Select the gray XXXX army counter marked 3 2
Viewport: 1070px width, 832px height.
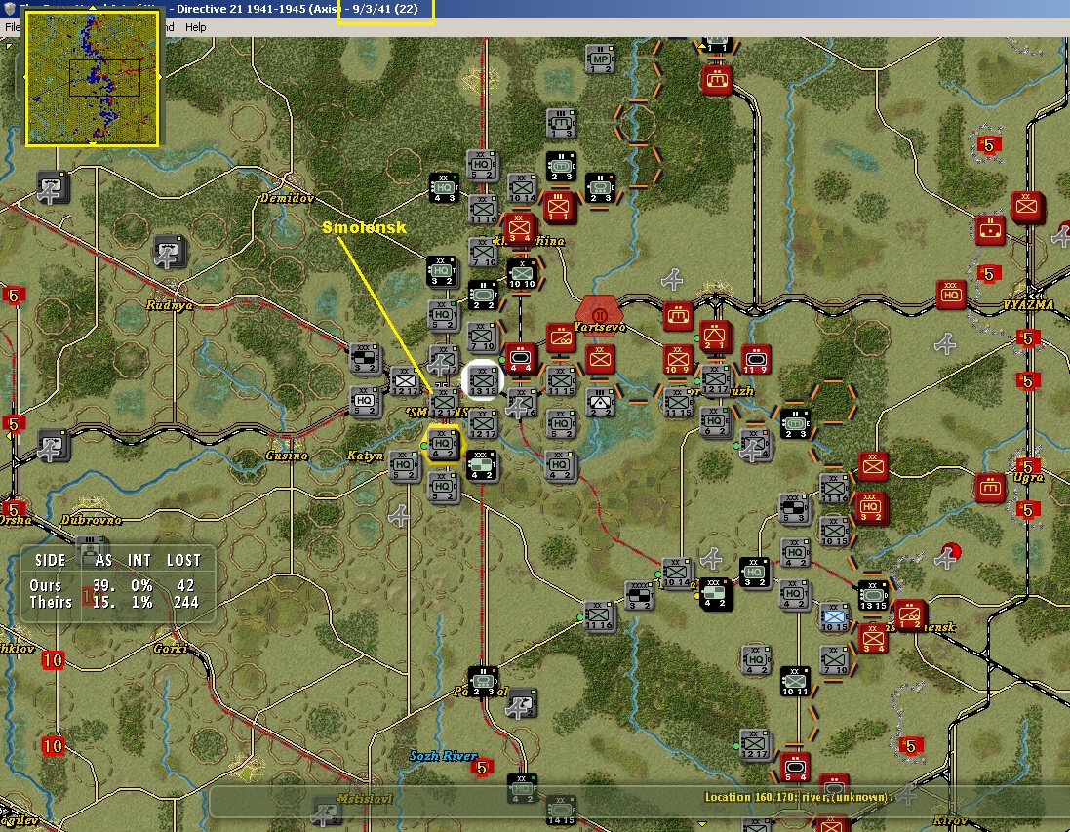click(x=640, y=596)
